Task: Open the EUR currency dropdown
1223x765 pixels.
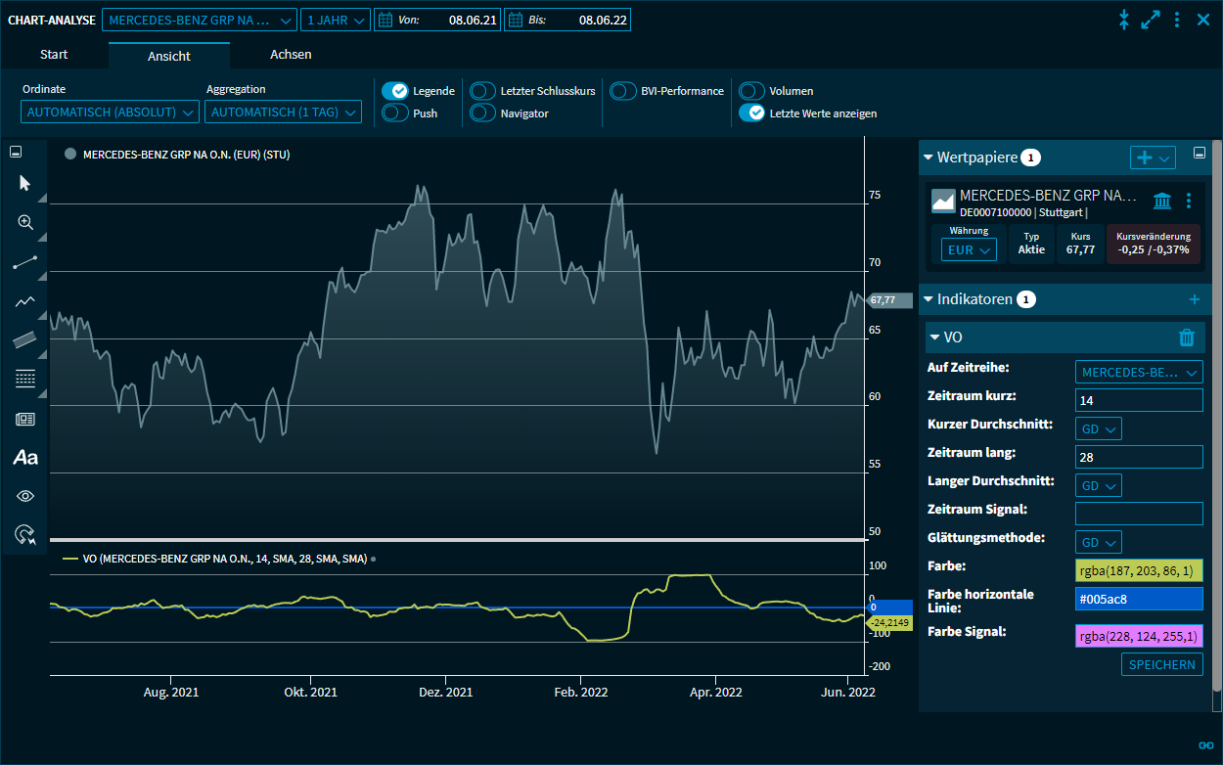Action: pos(969,250)
